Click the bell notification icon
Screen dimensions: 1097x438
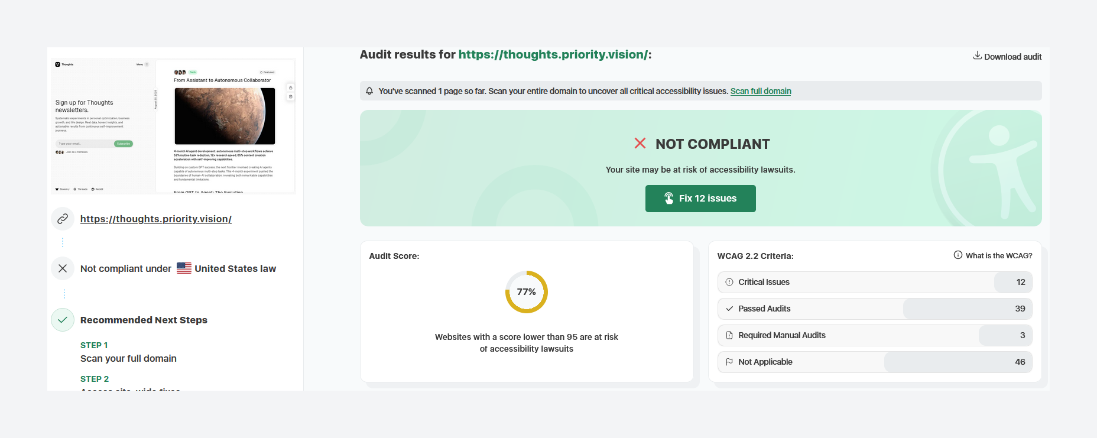(369, 91)
